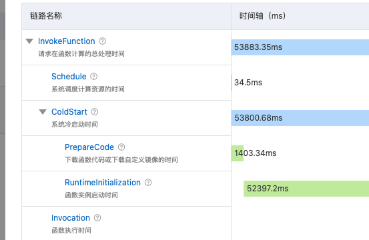Select the 52397.2ms RuntimeInitialization timeline bar

click(x=306, y=189)
